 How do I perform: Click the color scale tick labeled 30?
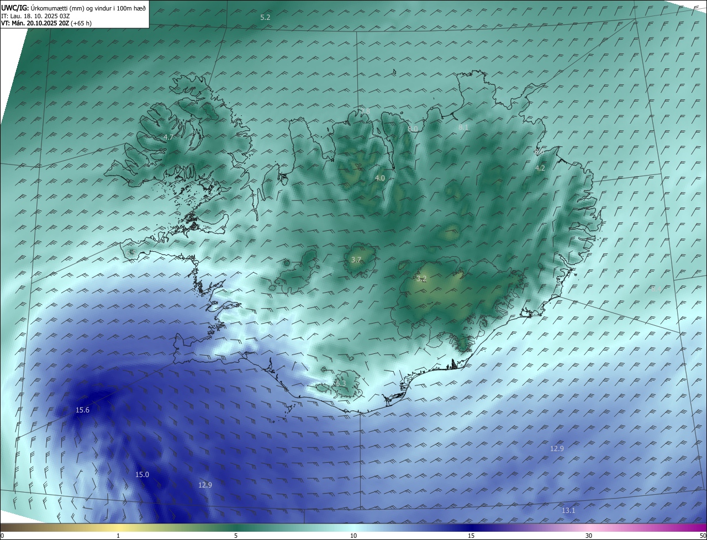(589, 536)
